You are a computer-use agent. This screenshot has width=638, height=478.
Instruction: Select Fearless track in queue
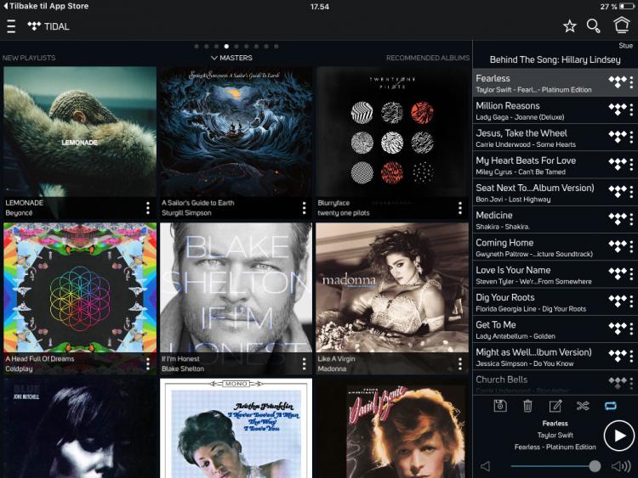click(555, 83)
